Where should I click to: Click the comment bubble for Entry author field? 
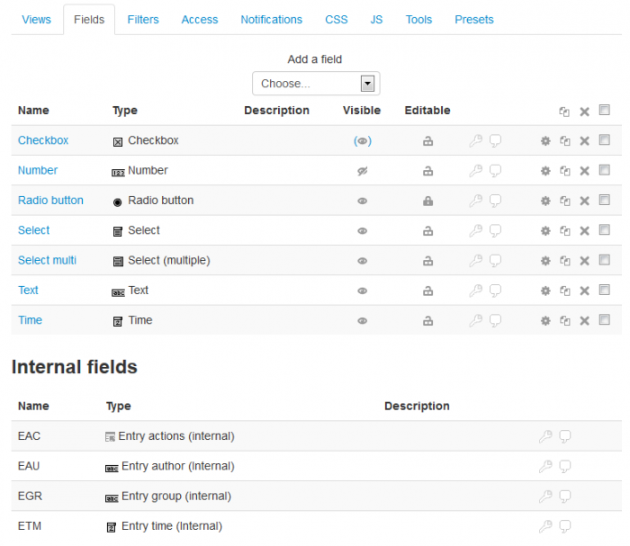[565, 466]
